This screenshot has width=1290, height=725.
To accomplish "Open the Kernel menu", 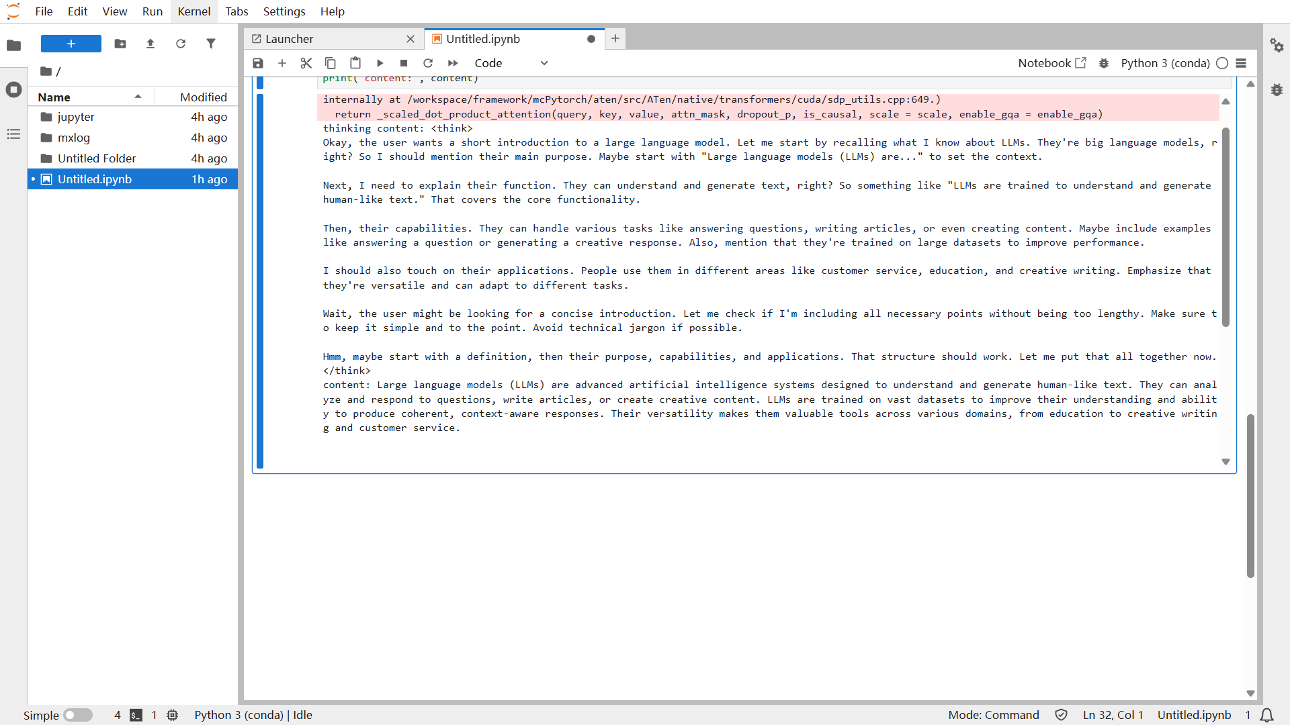I will [x=194, y=11].
